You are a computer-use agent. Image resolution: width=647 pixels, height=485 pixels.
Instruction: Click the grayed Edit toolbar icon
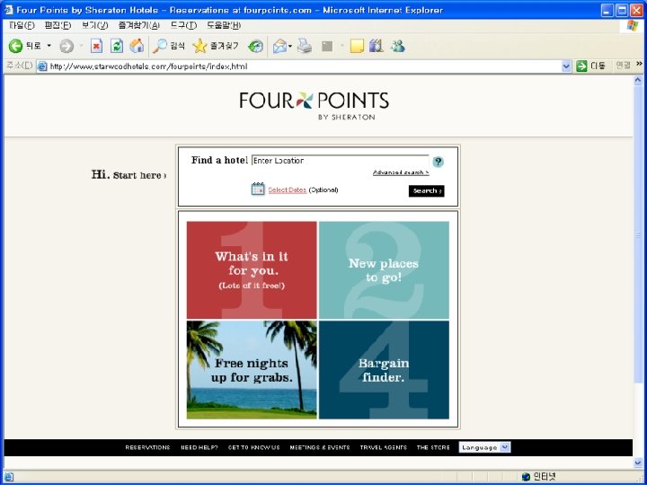pyautogui.click(x=327, y=46)
